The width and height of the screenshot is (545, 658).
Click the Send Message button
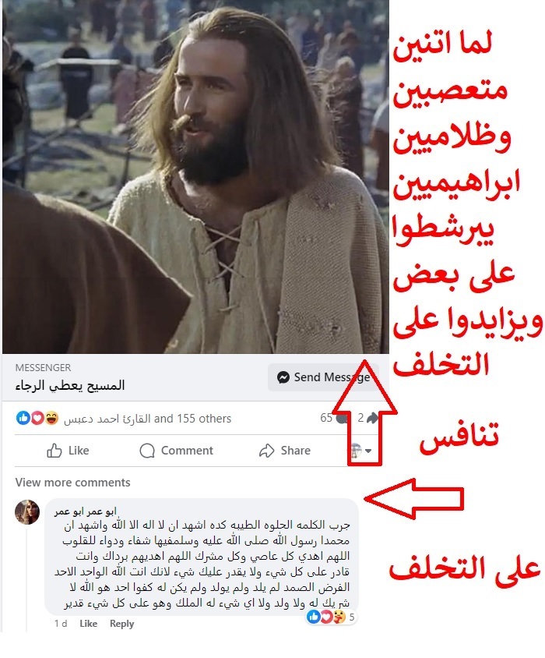pos(323,377)
